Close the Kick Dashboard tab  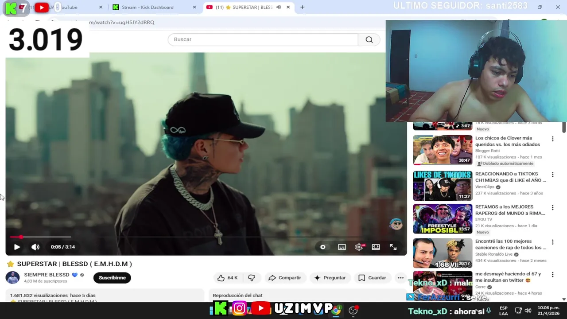pyautogui.click(x=194, y=7)
